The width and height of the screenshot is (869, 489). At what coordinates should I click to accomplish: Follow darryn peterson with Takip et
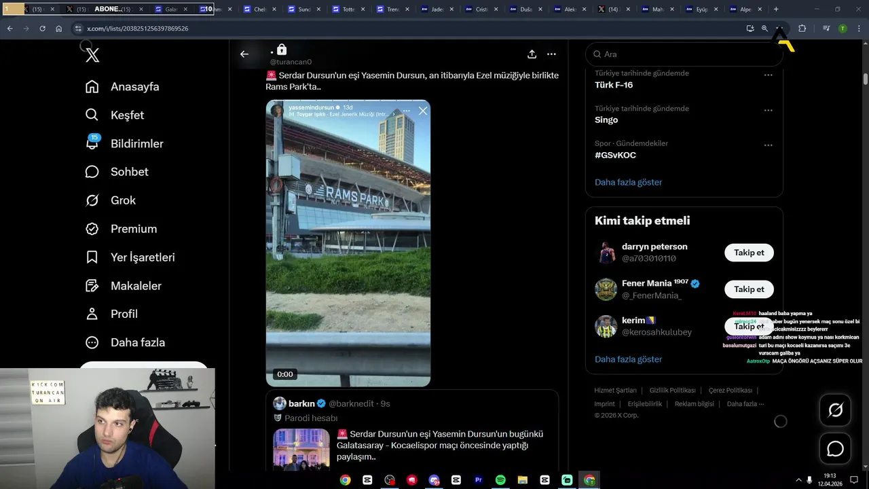pos(749,253)
